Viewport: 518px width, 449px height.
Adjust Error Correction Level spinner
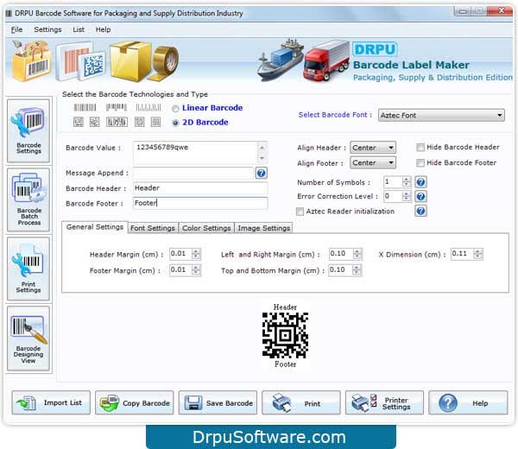pos(407,197)
